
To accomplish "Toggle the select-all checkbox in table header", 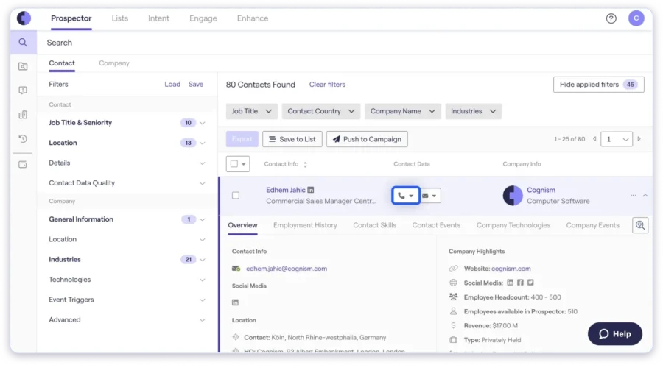I will point(234,164).
